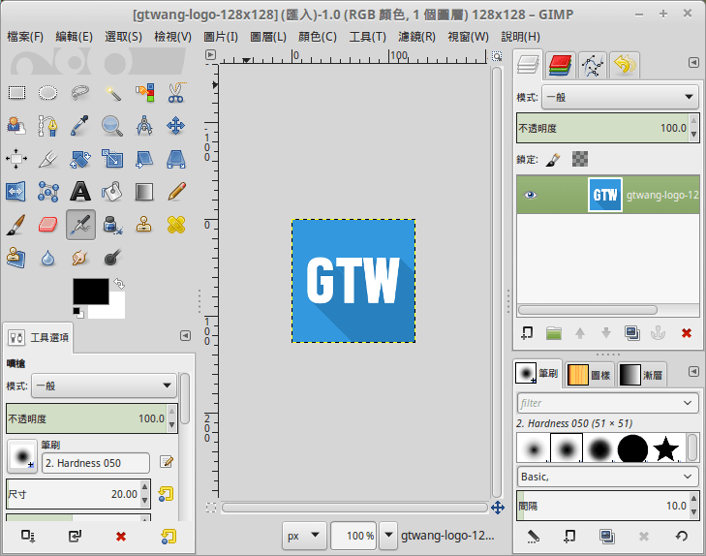Select the Dodge/Burn tool

[112, 258]
